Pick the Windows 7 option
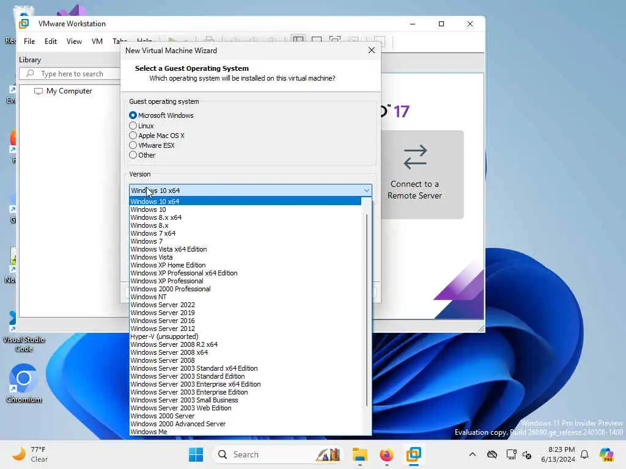Viewport: 626px width, 469px height. click(x=245, y=241)
